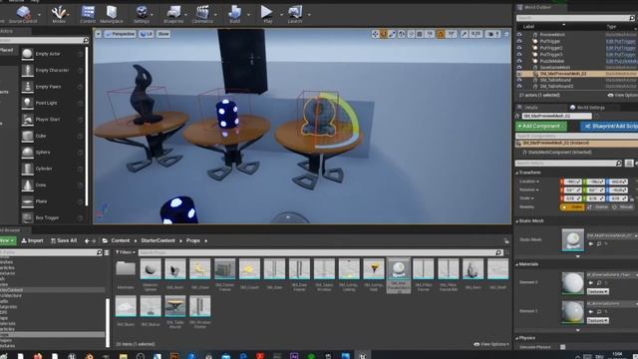Open the Show flags dropdown in viewport
This screenshot has height=359, width=638.
[163, 34]
